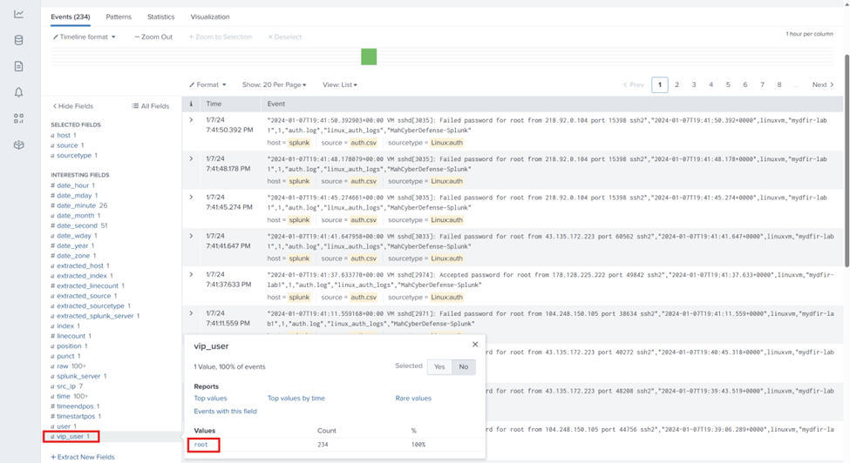850x463 pixels.
Task: Set Selected to Yes for vip_user
Action: 439,366
